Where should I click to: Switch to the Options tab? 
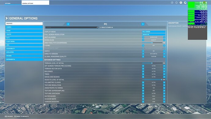click(x=8, y=3)
